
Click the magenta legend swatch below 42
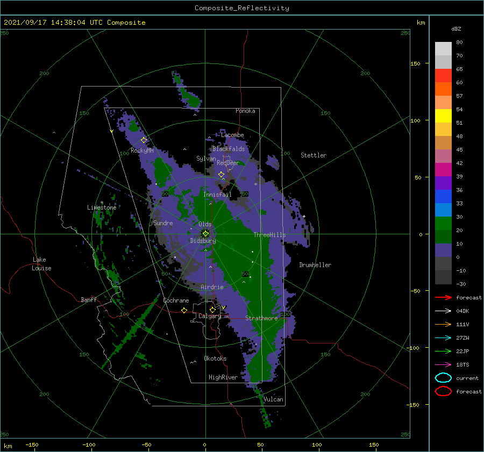point(443,169)
